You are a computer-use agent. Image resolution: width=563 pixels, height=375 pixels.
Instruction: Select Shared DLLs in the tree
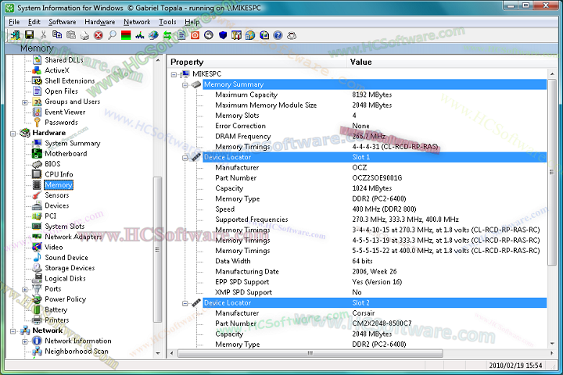(64, 60)
